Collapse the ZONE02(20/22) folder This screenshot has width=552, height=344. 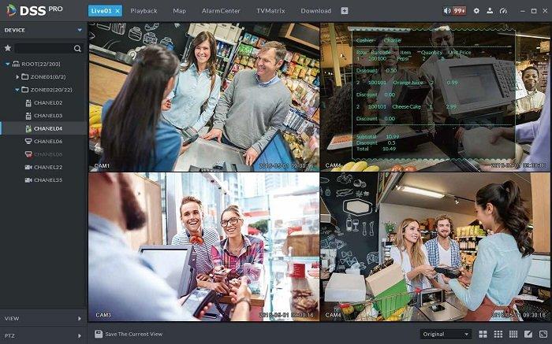click(x=17, y=90)
